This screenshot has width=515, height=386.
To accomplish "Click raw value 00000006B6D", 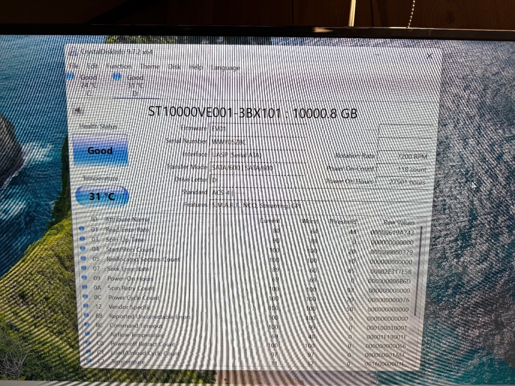I will point(389,281).
